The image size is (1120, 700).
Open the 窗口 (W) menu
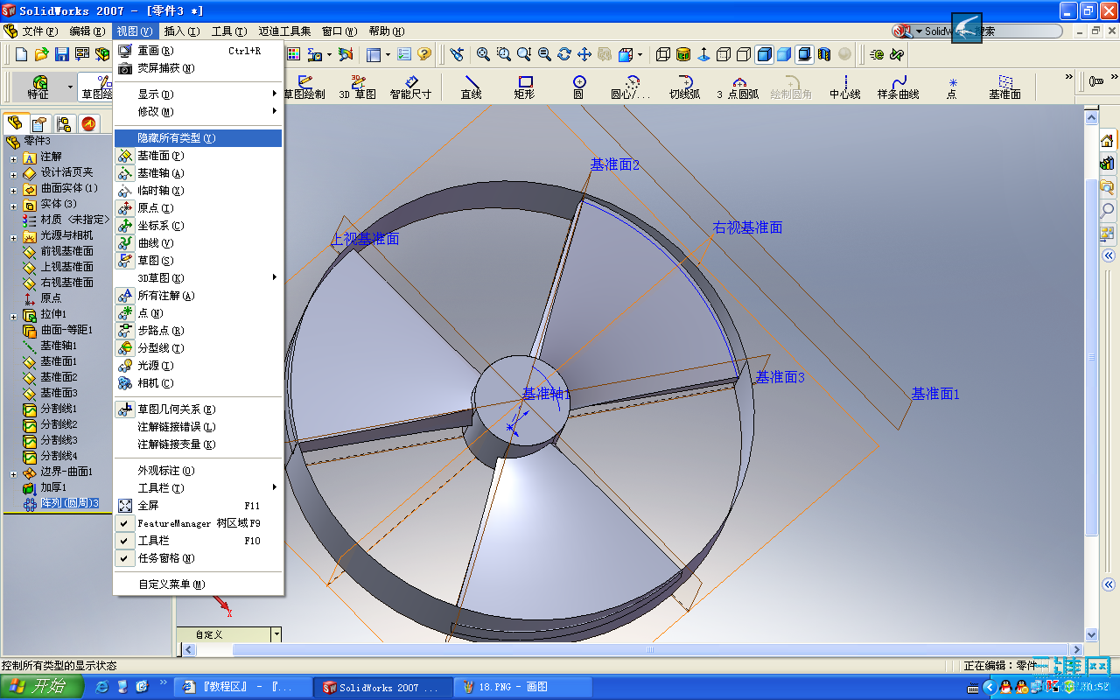tap(339, 31)
